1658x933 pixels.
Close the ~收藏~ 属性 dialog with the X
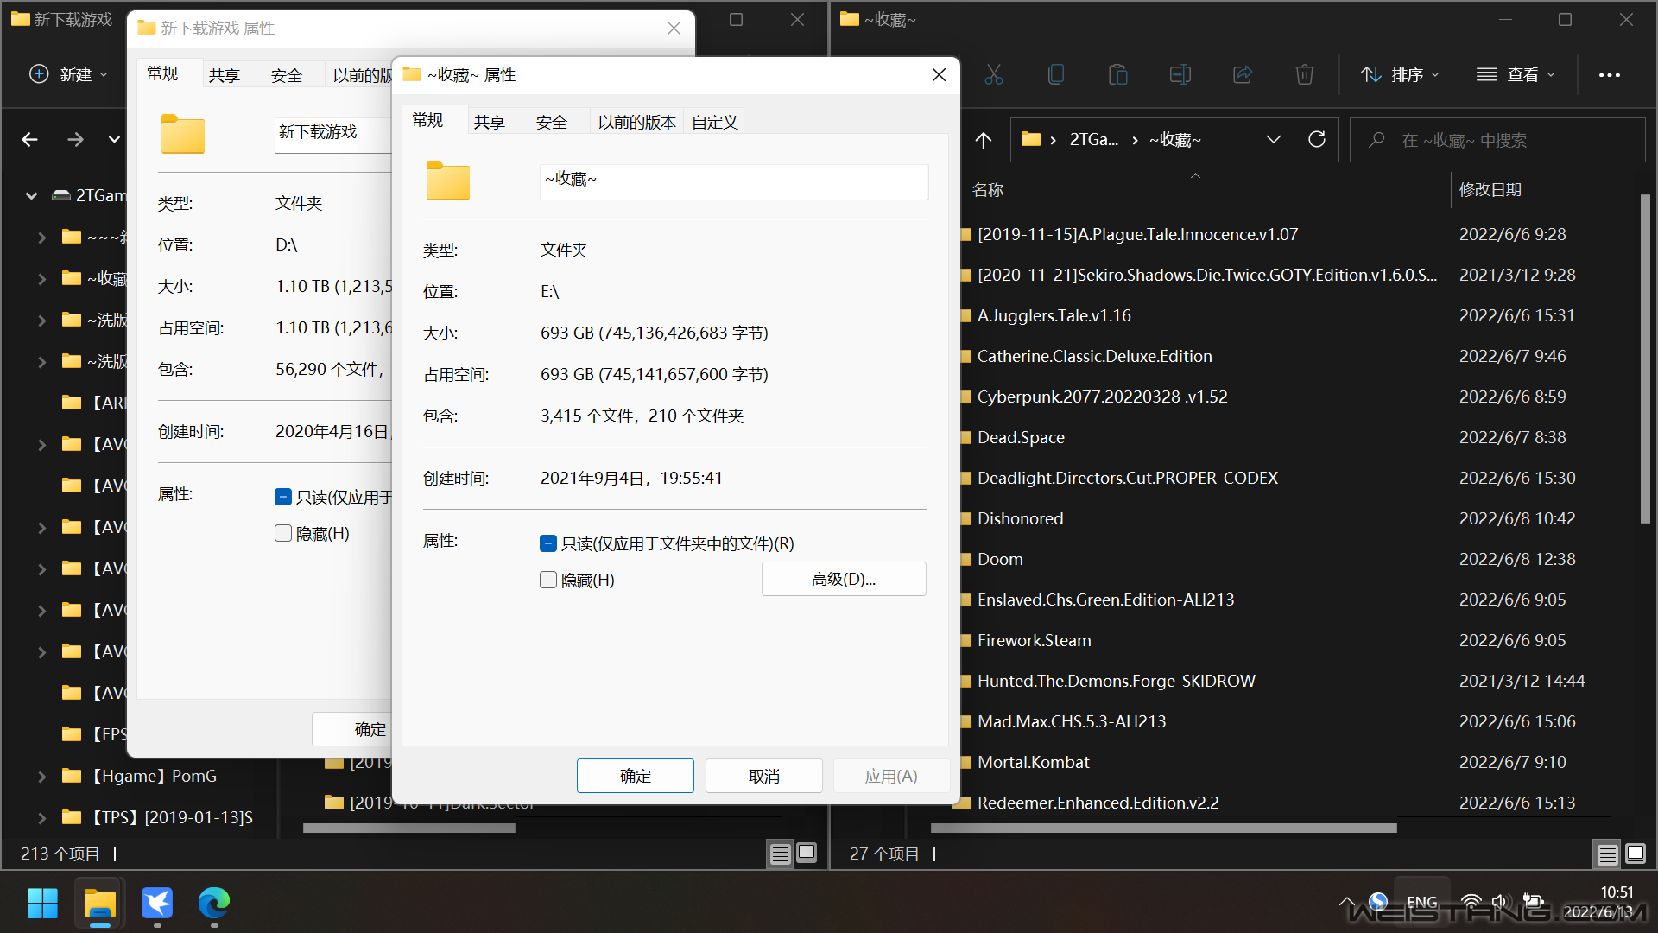click(x=940, y=75)
